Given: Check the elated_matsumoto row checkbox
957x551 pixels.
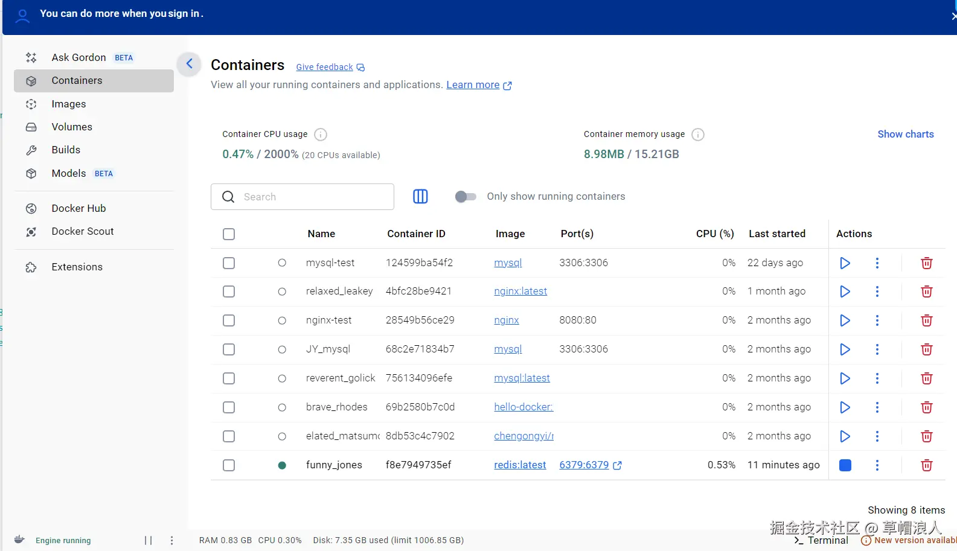Looking at the screenshot, I should tap(229, 436).
